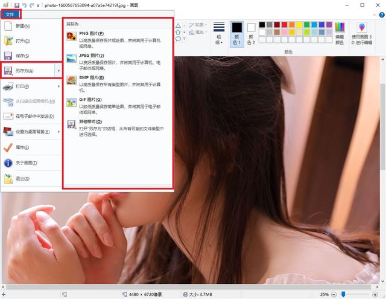
Task: Choose 在电子邮件中发送(D) entry
Action: [x=31, y=116]
